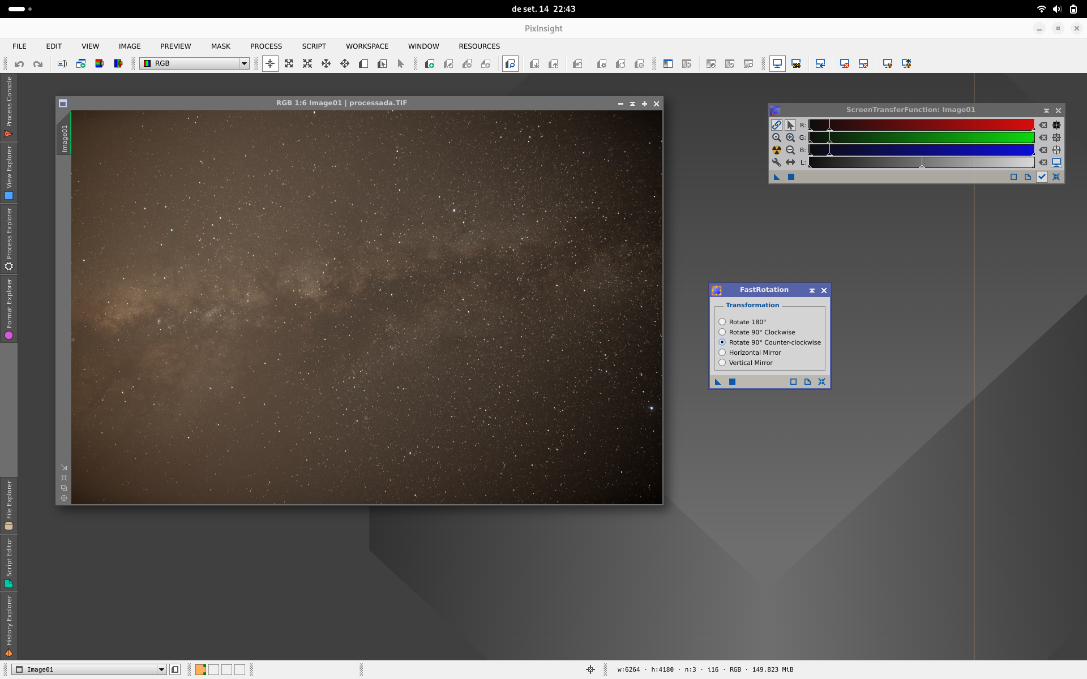This screenshot has height=679, width=1087.
Task: Open the Process Console side tab
Action: click(8, 106)
